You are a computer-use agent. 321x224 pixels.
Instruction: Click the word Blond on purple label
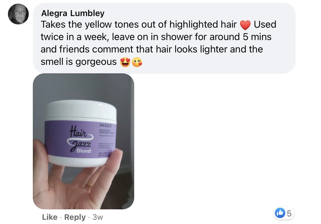[84, 151]
